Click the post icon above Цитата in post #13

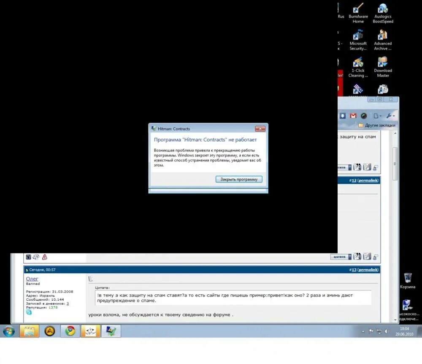pyautogui.click(x=91, y=279)
